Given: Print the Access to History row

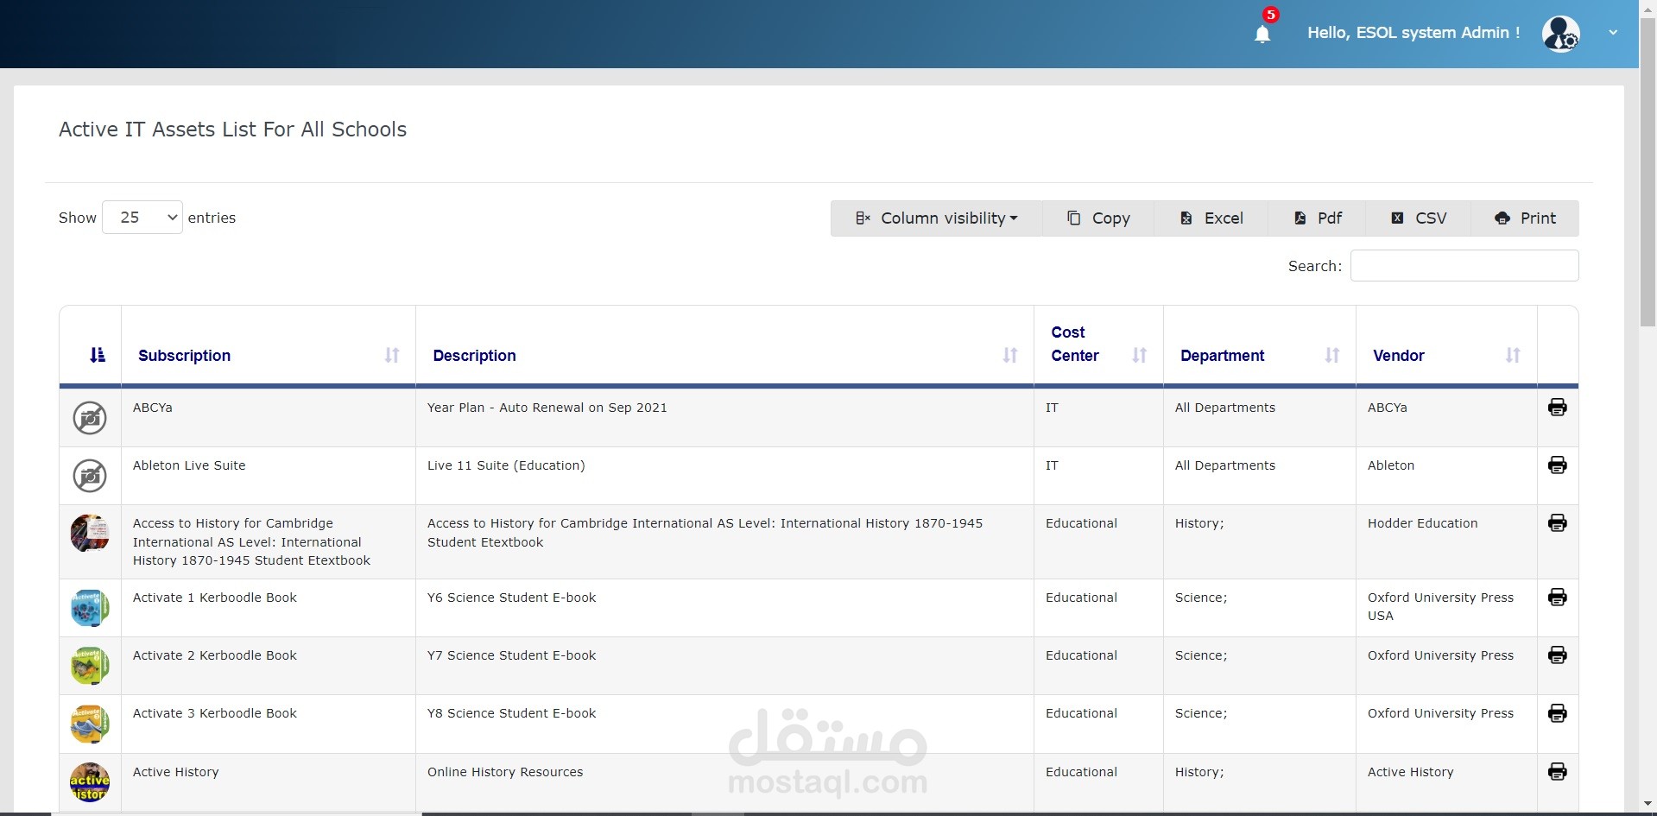Looking at the screenshot, I should point(1558,523).
